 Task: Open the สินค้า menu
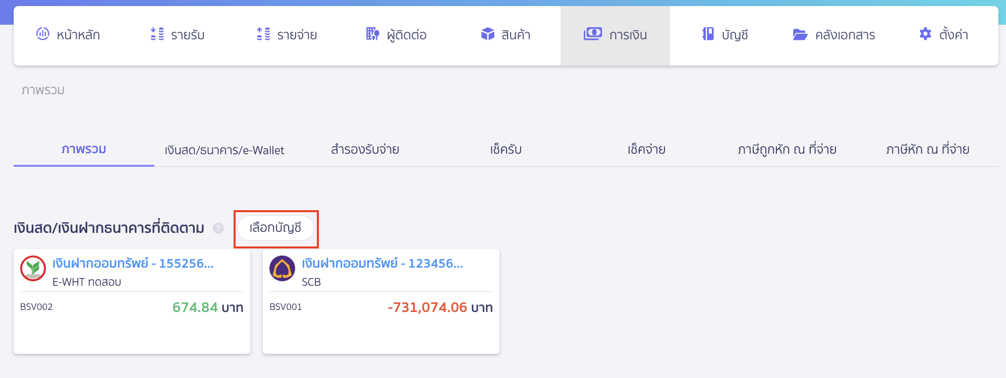(x=506, y=34)
